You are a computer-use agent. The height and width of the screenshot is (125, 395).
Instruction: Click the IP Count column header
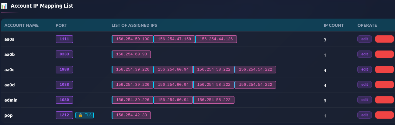(334, 25)
